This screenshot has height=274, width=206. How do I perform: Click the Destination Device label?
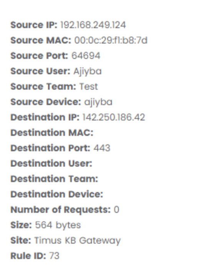(57, 194)
